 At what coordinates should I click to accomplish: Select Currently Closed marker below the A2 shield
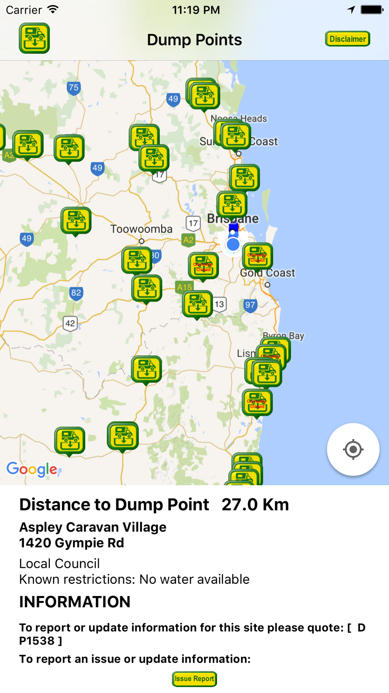[x=203, y=267]
